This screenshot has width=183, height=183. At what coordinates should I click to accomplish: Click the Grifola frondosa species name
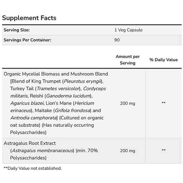tap(73, 110)
